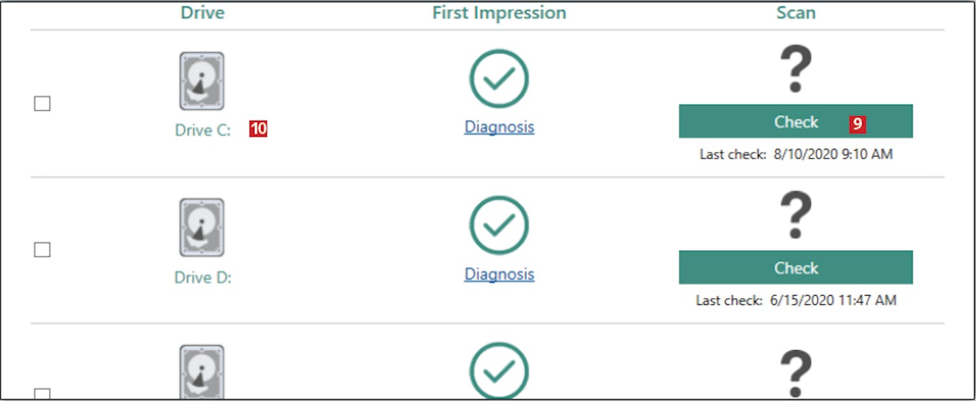Click the third row's question mark scan icon
976x401 pixels.
(x=796, y=372)
